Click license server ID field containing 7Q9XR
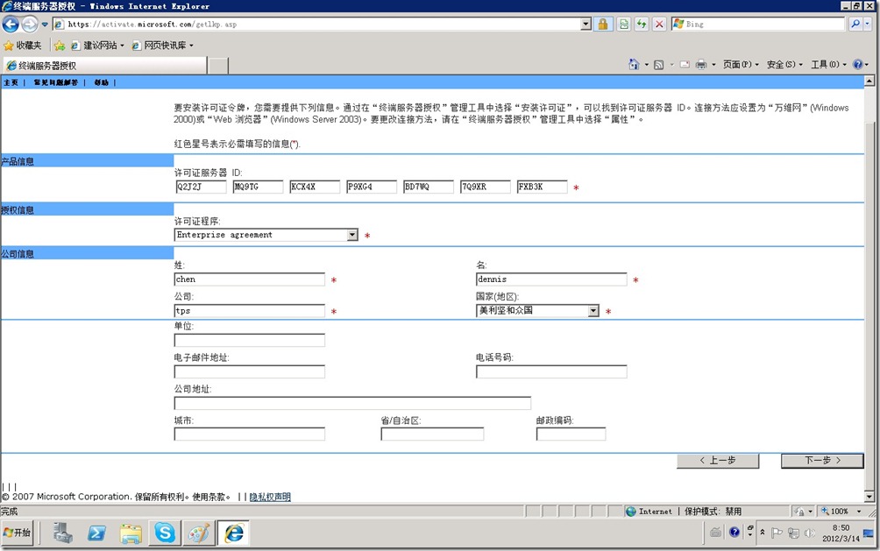The image size is (880, 551). 485,187
